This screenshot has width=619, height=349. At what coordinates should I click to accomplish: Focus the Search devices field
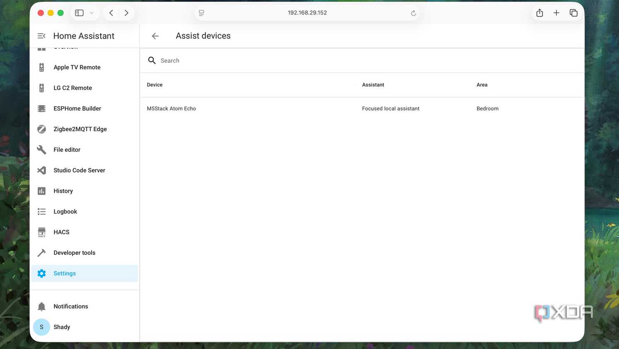point(362,60)
